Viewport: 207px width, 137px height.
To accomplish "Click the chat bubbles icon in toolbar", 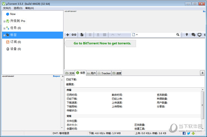I will (x=193, y=35).
